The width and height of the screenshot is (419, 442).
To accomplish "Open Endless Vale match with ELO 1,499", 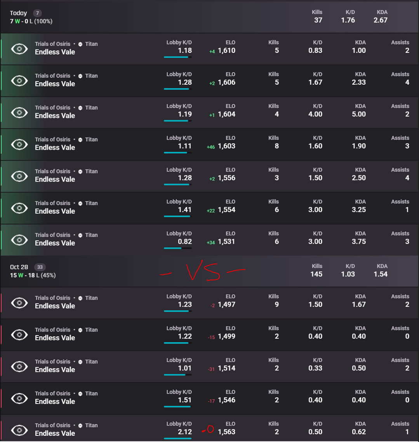I will pos(210,335).
